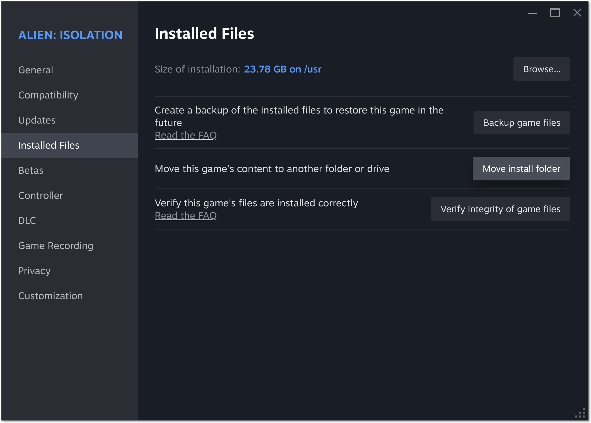Switch to the Compatibility section
Screen dimensions: 591x423
(x=48, y=95)
